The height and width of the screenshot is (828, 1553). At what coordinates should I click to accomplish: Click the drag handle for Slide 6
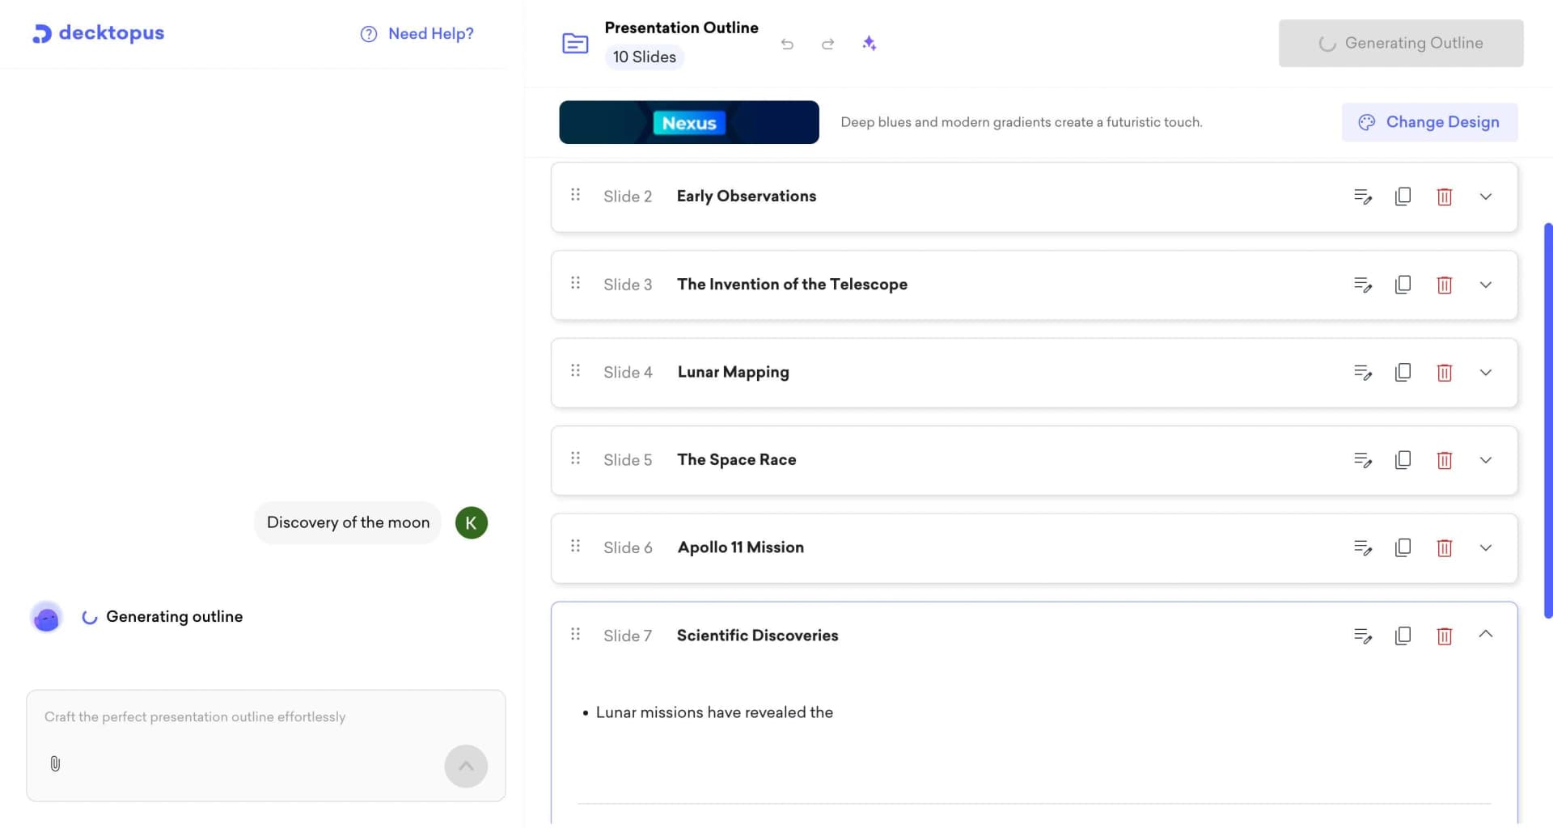tap(575, 546)
